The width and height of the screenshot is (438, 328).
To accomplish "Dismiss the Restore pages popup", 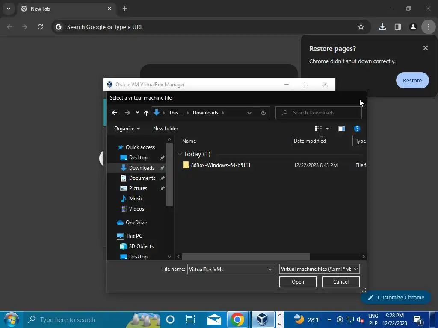I will 425,48.
